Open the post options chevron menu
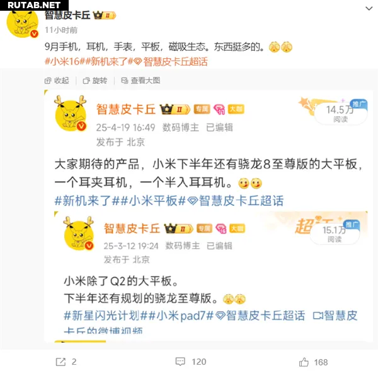Image resolution: width=378 pixels, height=373 pixels. [x=369, y=9]
